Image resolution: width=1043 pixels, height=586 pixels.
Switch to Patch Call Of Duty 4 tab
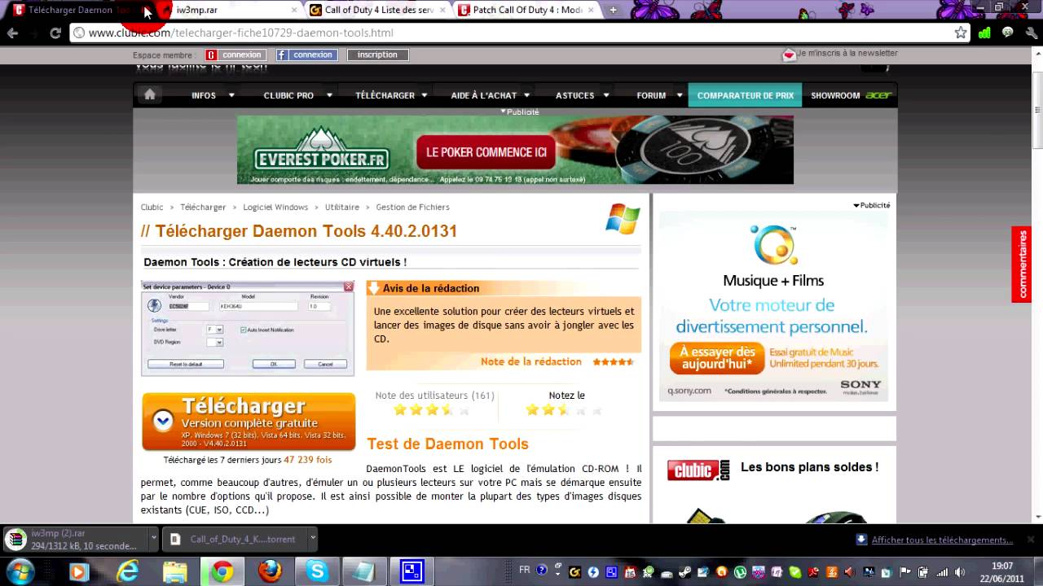tap(527, 10)
